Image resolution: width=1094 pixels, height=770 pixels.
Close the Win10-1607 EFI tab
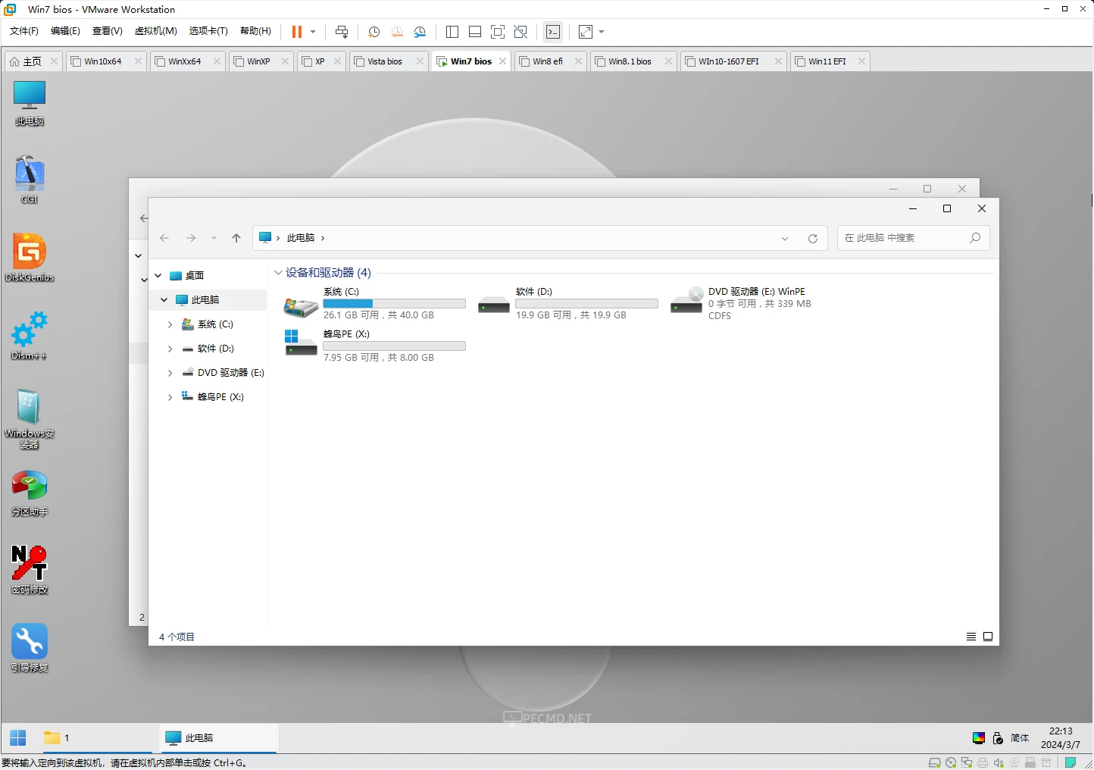click(x=778, y=61)
